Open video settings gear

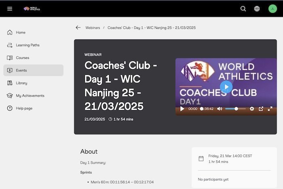(x=252, y=109)
